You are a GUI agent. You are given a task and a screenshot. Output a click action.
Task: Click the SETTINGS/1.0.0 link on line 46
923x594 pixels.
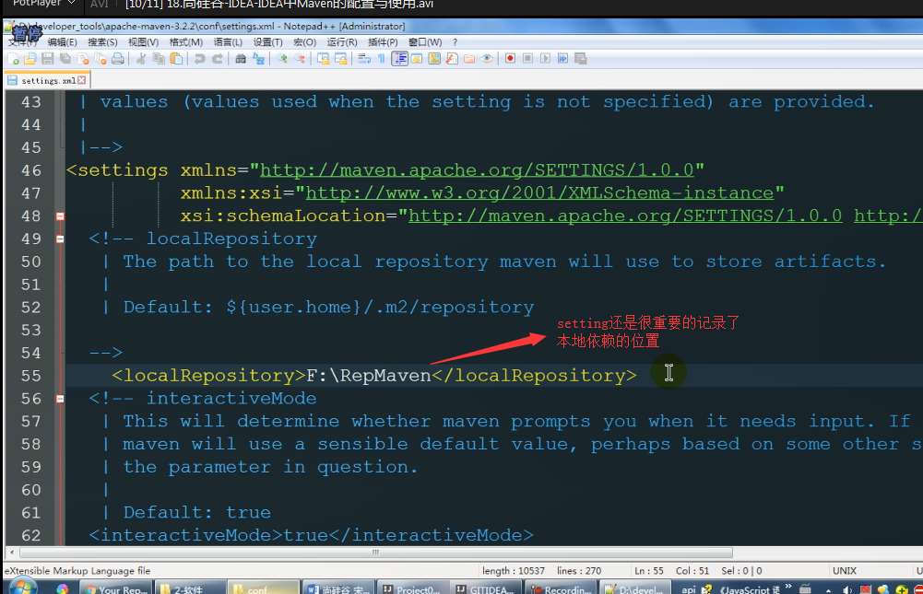pos(478,170)
